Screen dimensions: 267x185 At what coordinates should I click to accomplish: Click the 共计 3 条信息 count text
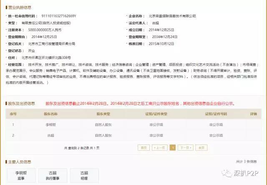(246, 162)
